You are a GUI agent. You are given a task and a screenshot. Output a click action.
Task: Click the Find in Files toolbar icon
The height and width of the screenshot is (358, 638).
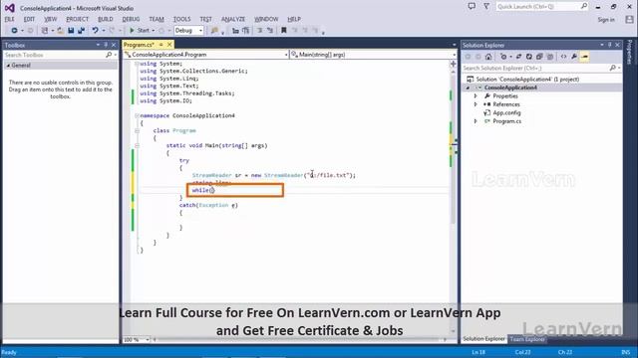click(x=214, y=31)
